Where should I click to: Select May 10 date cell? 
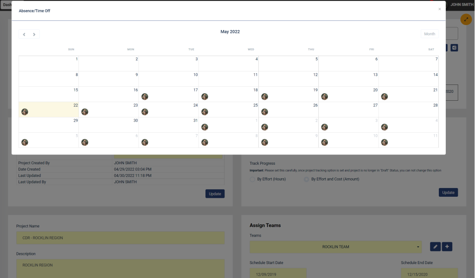(x=169, y=79)
